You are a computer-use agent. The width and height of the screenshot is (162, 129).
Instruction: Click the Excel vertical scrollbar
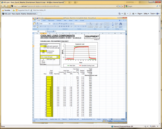pos(126,75)
